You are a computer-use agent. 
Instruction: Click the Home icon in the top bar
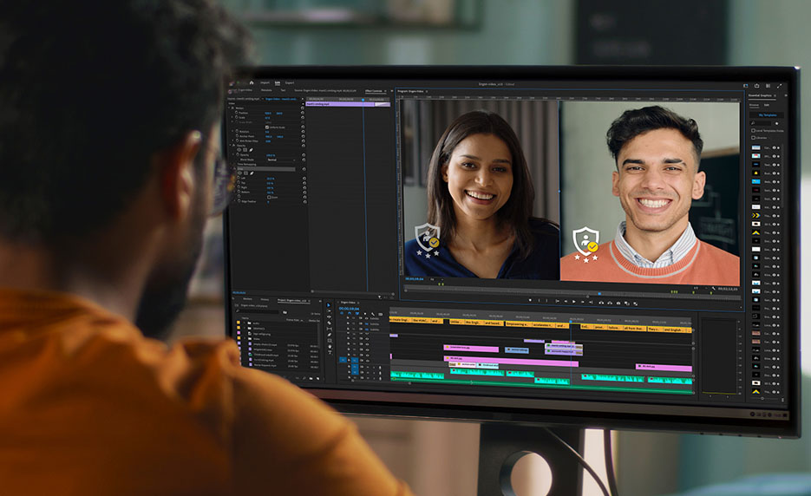pyautogui.click(x=252, y=82)
